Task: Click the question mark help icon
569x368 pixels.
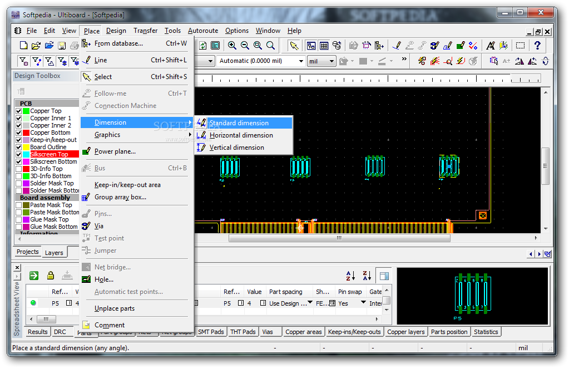Action: (537, 46)
